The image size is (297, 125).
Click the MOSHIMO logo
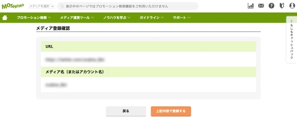click(13, 6)
